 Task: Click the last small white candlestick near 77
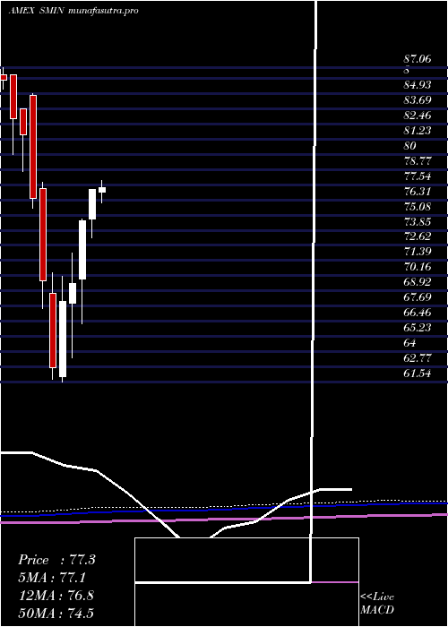(102, 190)
